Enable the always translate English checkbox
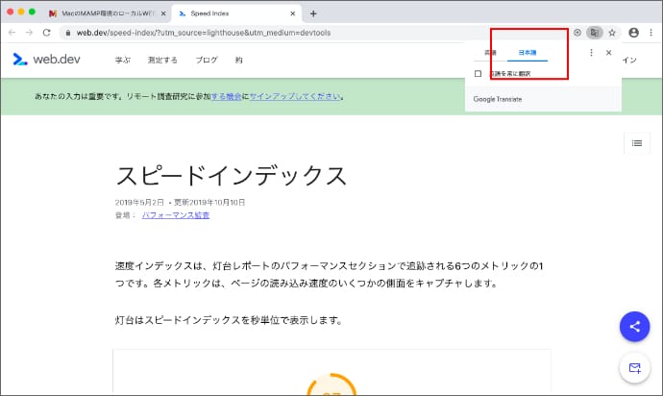 479,73
